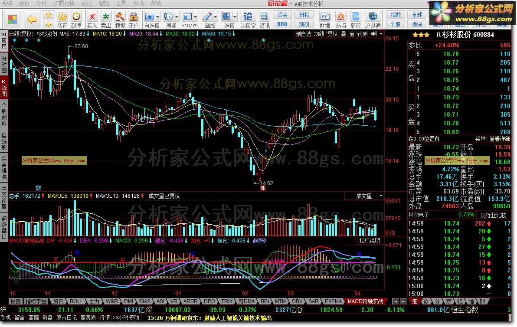
Task: Click the BBD button
Action: (x=282, y=24)
